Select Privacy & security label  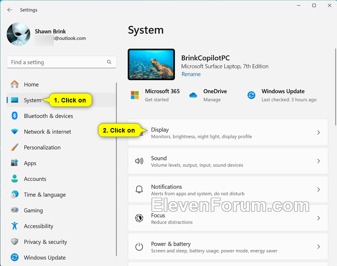(45, 242)
